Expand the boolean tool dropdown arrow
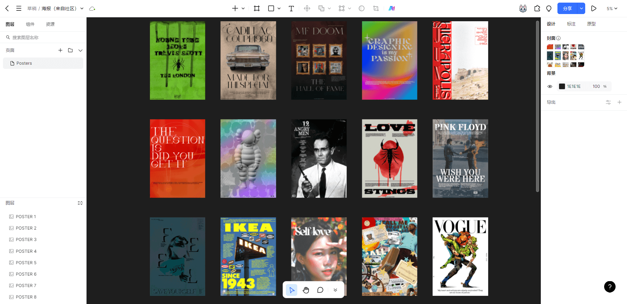 tap(329, 8)
